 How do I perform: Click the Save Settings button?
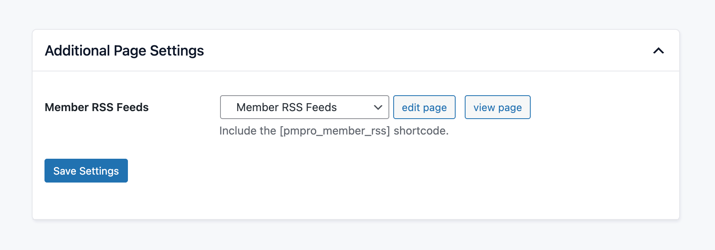click(86, 170)
